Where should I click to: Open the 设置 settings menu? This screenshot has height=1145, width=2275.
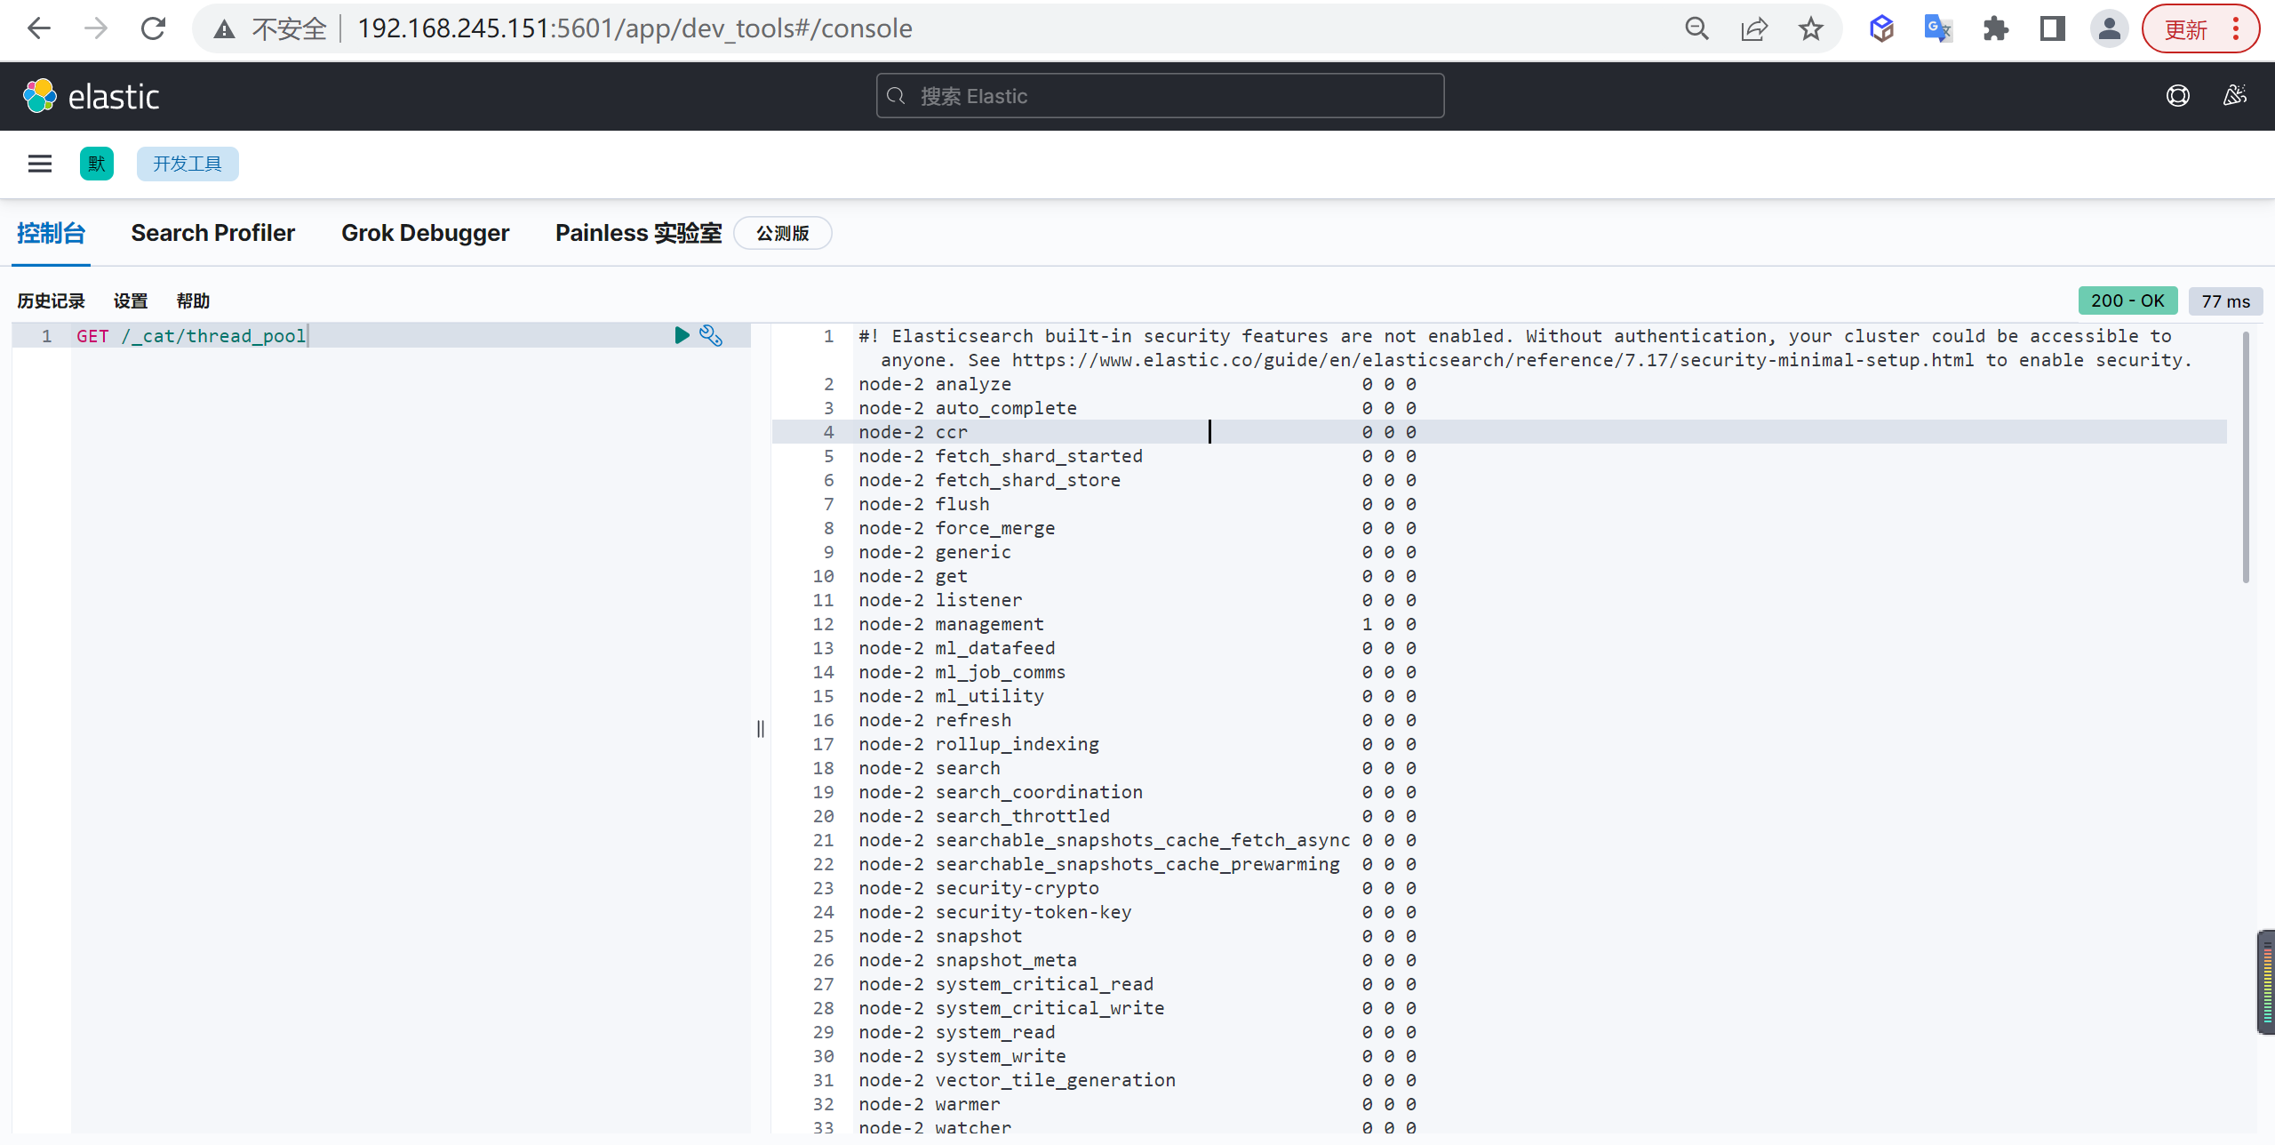coord(131,301)
